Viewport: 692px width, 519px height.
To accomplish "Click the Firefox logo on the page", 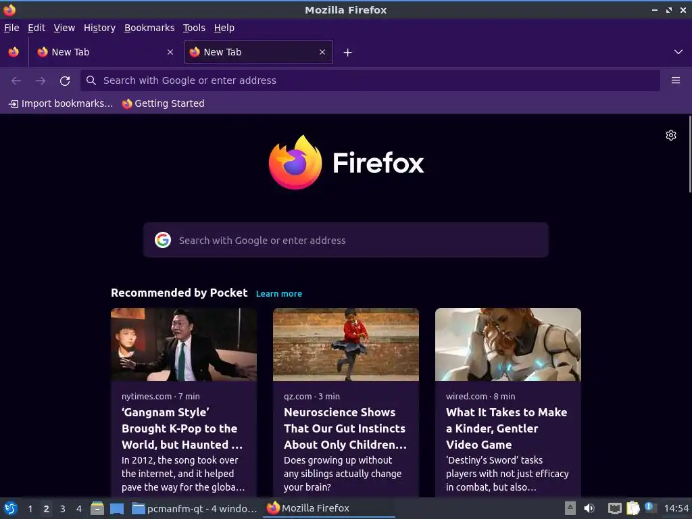I will [x=346, y=162].
